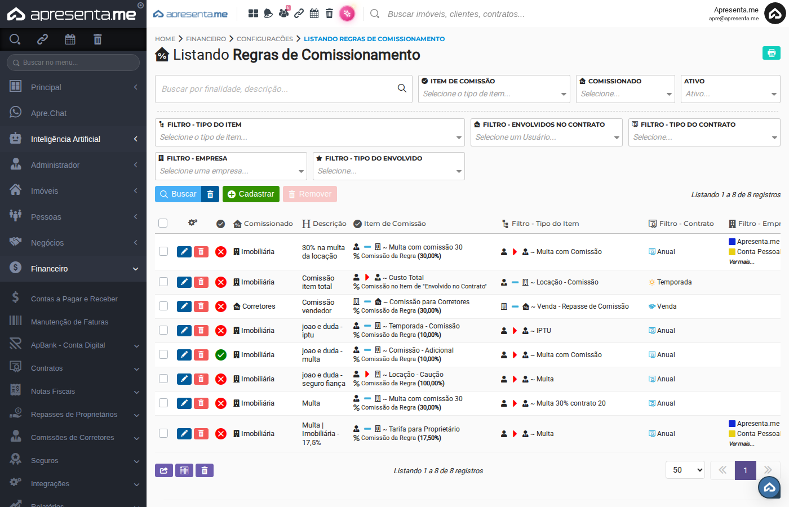This screenshot has width=789, height=507.
Task: Click the columns table icon below table
Action: pos(184,470)
